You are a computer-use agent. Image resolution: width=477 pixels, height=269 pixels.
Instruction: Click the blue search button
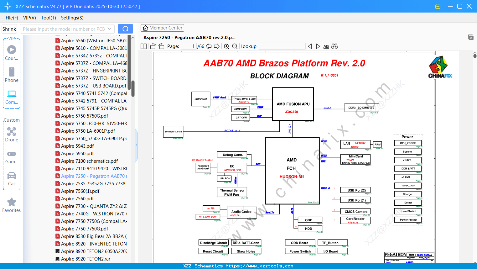[125, 29]
